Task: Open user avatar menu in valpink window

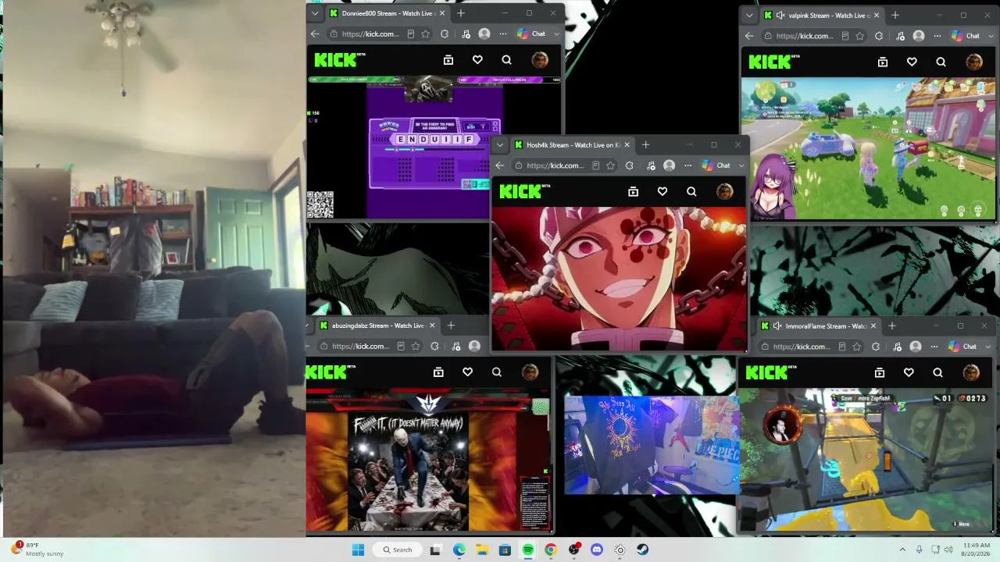Action: click(x=973, y=62)
